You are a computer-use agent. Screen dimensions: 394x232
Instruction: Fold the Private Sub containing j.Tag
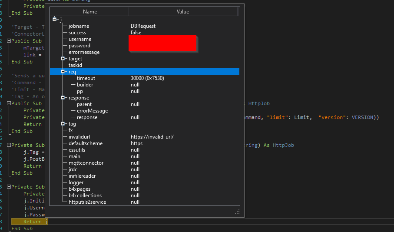click(9, 145)
